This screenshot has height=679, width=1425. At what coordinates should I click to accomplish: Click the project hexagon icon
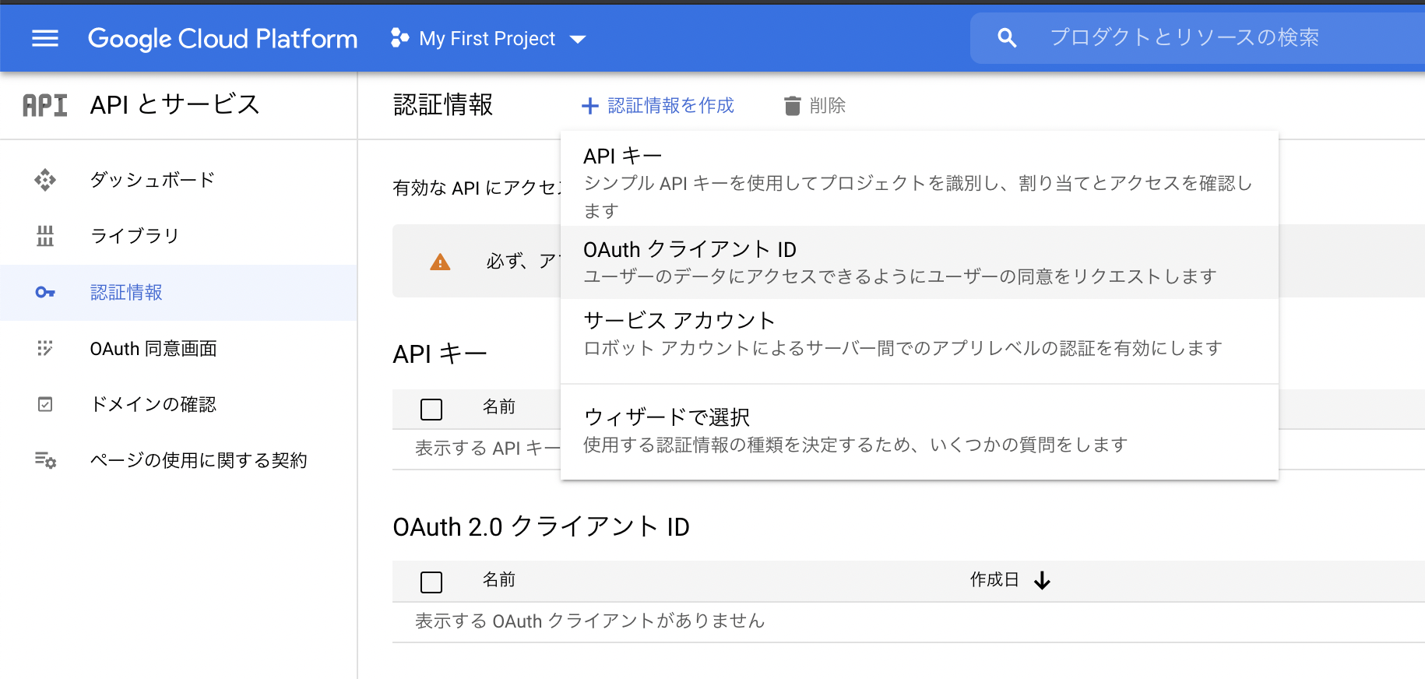pos(399,38)
